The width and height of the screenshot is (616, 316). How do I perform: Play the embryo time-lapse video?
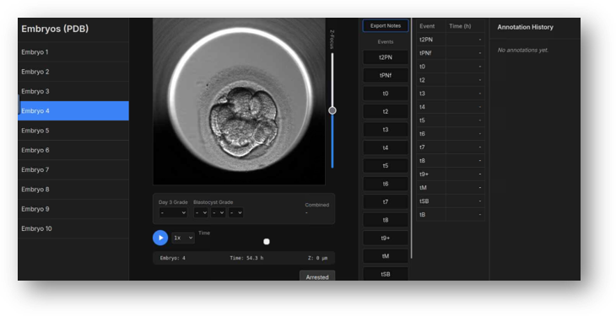coord(160,238)
